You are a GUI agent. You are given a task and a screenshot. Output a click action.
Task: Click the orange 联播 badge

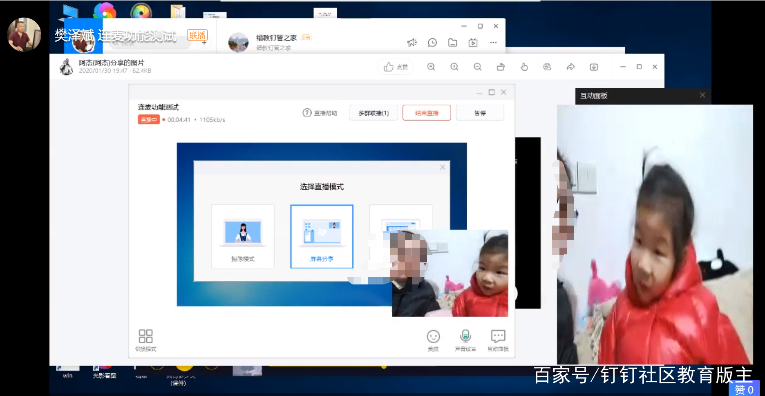point(197,35)
